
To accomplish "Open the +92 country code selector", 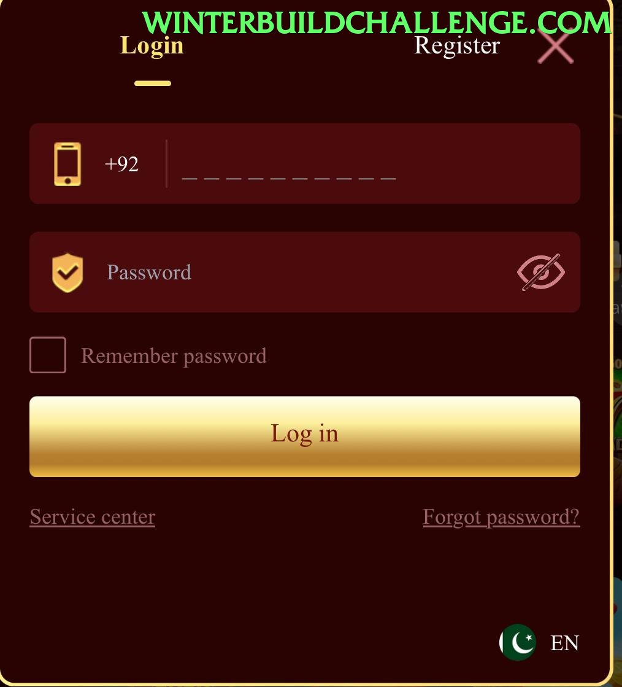I will pos(121,164).
